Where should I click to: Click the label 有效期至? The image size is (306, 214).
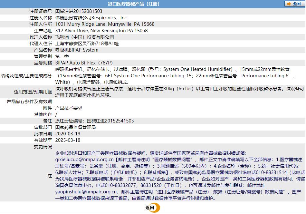point(43,140)
